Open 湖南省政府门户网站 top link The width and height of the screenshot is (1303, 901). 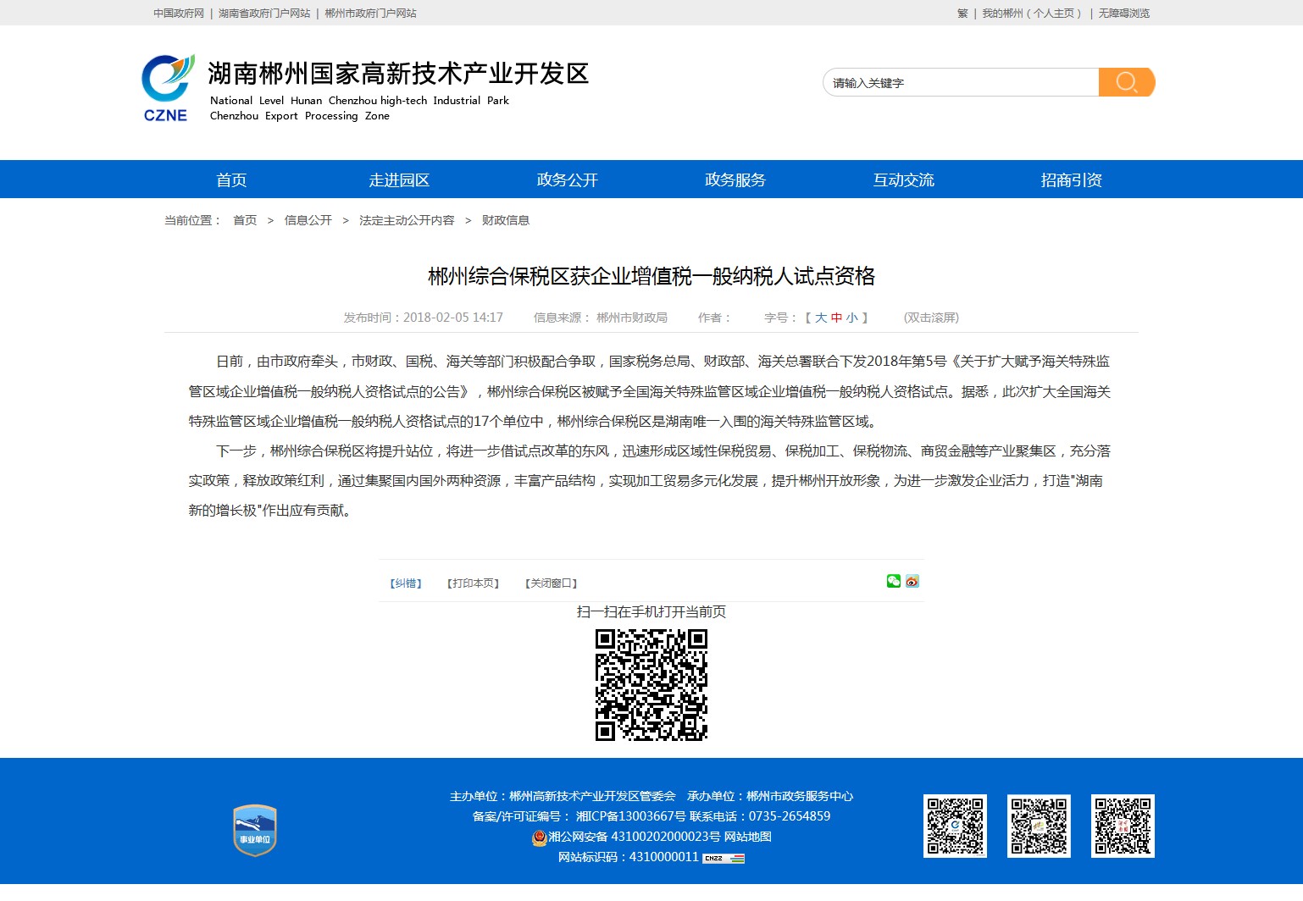point(264,14)
